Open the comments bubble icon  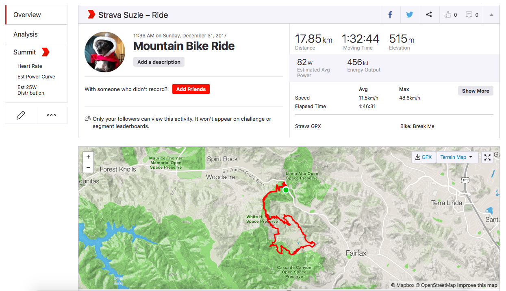[469, 14]
